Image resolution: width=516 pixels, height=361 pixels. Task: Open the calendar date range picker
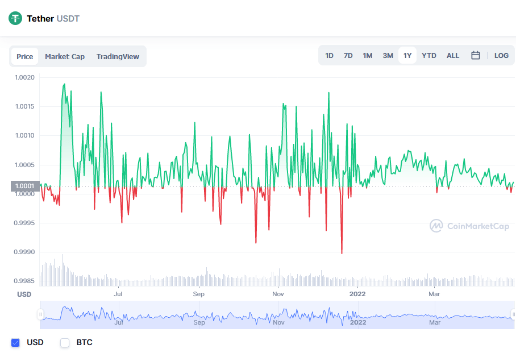[475, 55]
